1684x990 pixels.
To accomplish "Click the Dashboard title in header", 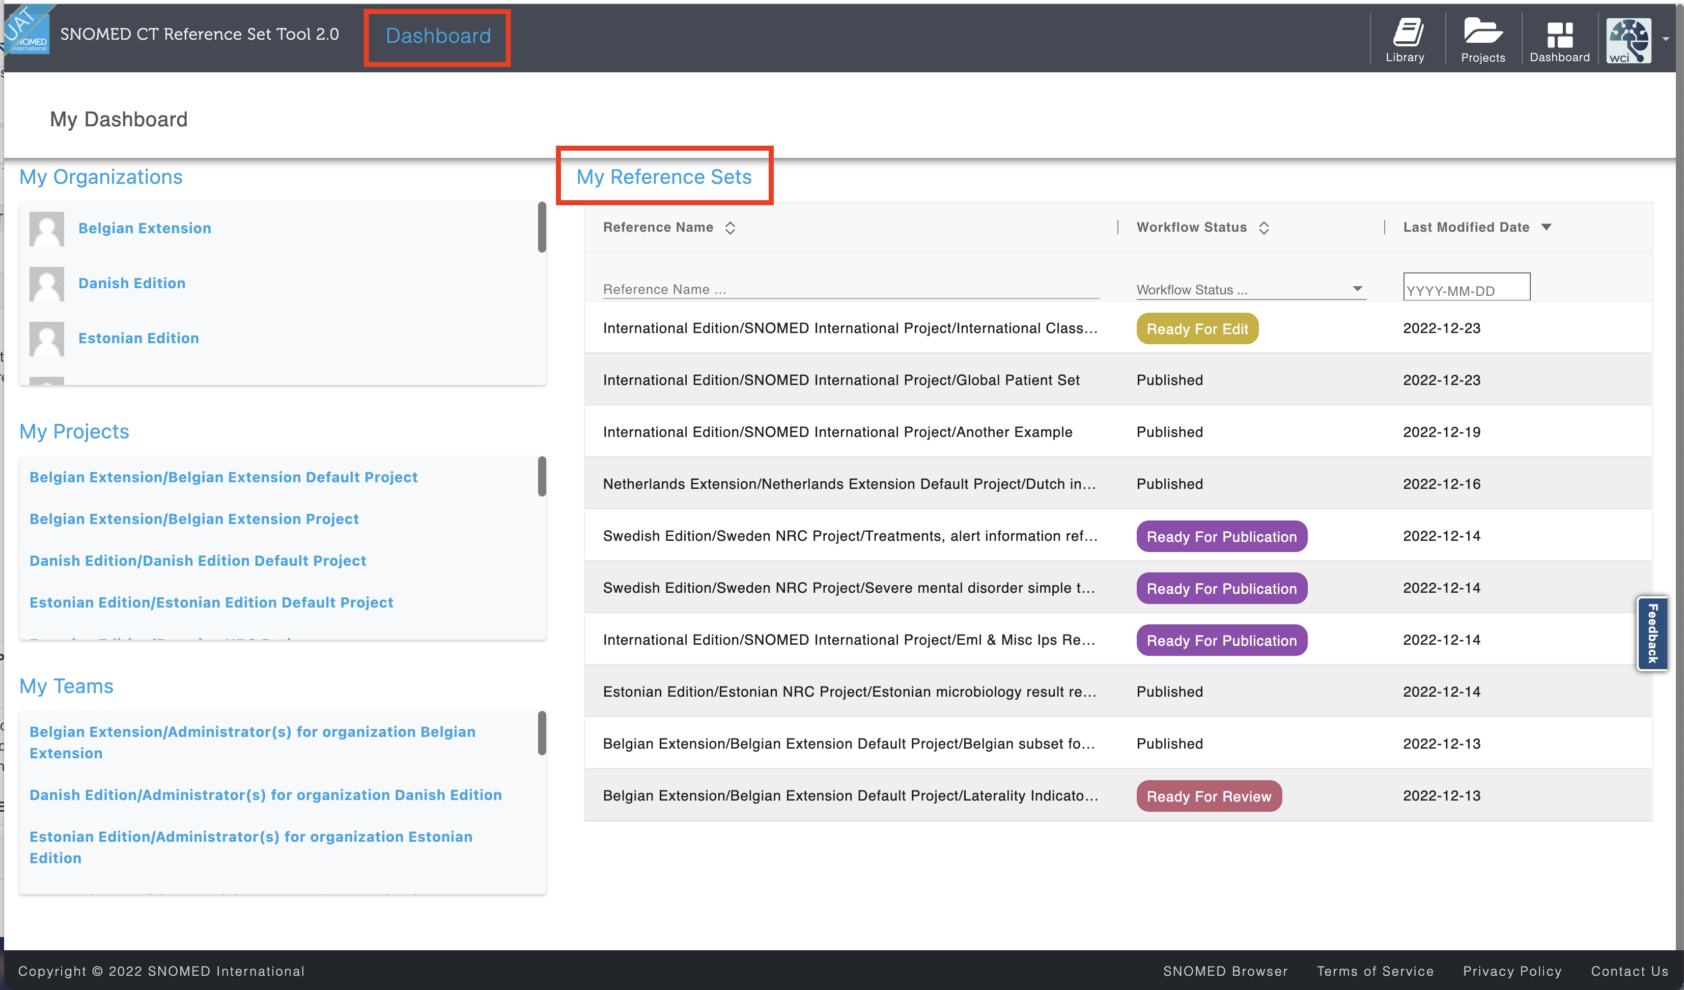I will (x=438, y=36).
